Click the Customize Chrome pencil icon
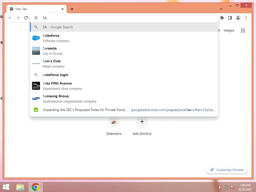The height and width of the screenshot is (192, 256). [212, 170]
